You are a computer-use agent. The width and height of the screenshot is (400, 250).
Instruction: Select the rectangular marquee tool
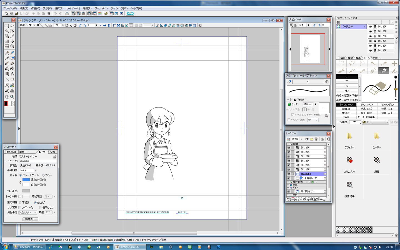click(7, 26)
